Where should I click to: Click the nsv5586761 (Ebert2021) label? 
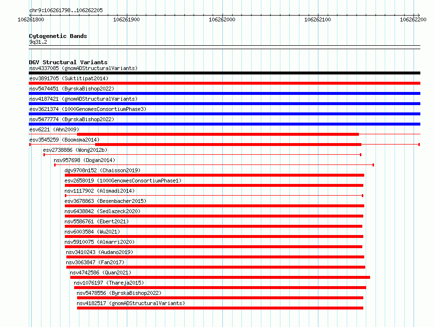[x=97, y=221]
